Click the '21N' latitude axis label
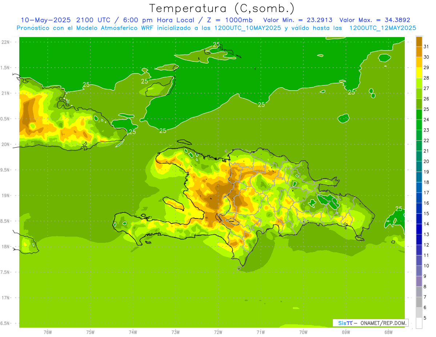Screen dimensions: 436x337 click(x=6, y=93)
